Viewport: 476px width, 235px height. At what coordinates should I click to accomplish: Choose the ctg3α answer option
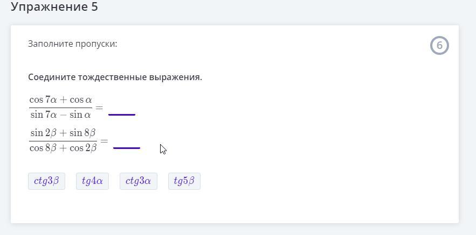[x=138, y=181]
